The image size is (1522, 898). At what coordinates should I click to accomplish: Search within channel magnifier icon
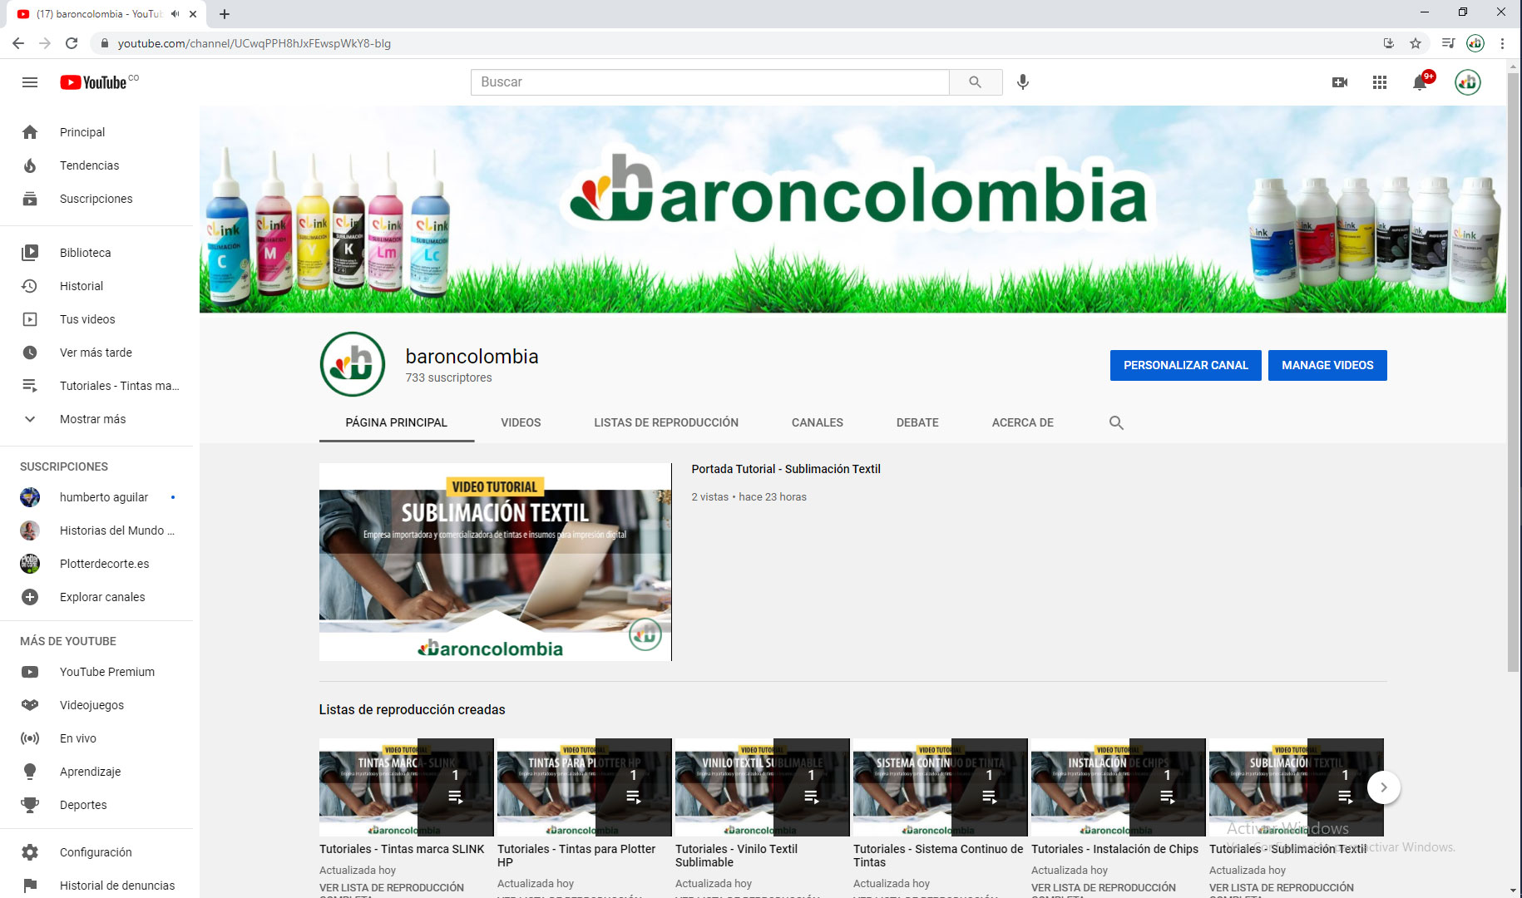1116,422
